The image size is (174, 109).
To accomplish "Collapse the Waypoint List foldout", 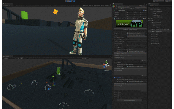I will point(113,43).
